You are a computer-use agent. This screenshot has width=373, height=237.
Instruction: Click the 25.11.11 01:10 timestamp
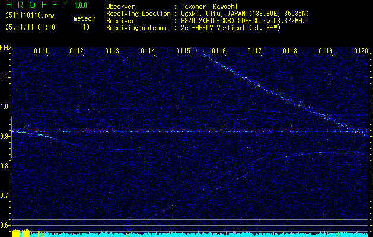tap(30, 27)
